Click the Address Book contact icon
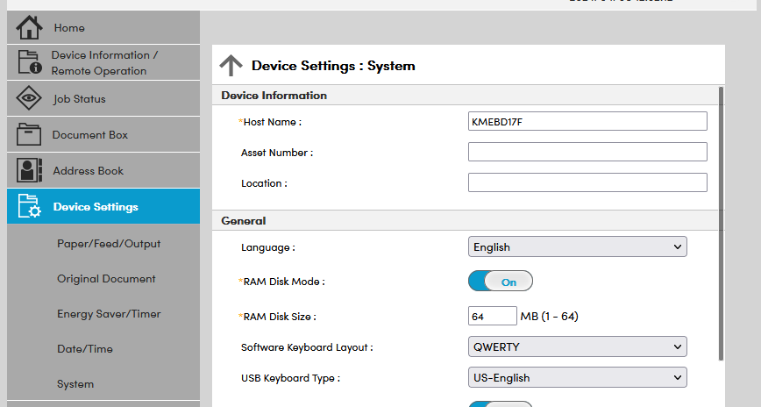The image size is (761, 407). 29,171
